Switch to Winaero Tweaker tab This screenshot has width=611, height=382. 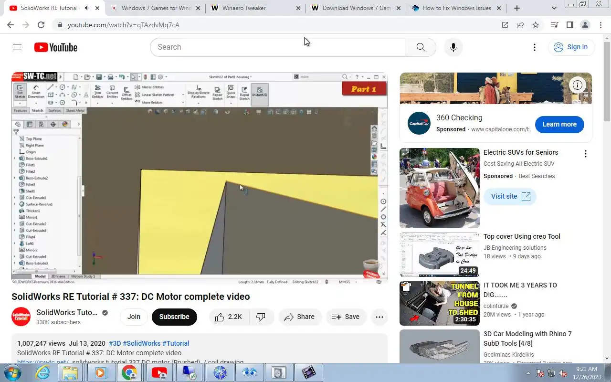(256, 8)
